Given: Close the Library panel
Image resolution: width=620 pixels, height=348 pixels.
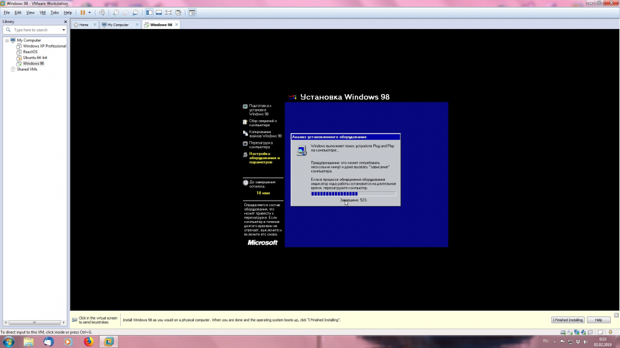Looking at the screenshot, I should click(x=65, y=22).
